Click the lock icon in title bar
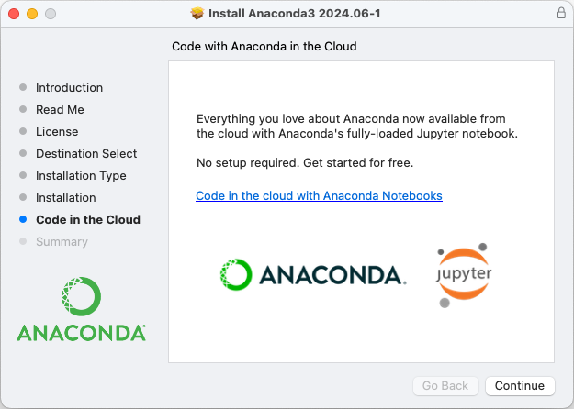This screenshot has width=574, height=409. pos(561,14)
